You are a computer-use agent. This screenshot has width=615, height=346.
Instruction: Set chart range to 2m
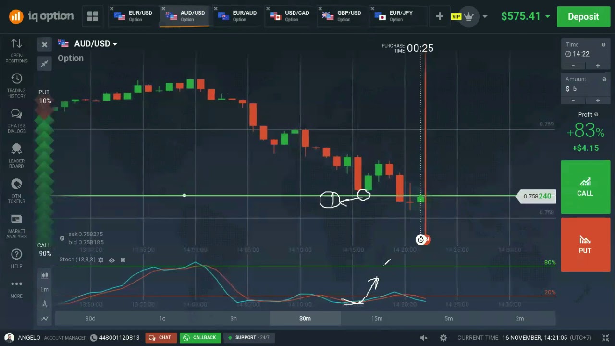point(520,318)
